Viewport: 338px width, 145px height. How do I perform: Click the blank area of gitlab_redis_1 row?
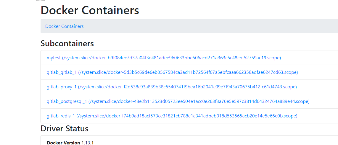[318, 116]
